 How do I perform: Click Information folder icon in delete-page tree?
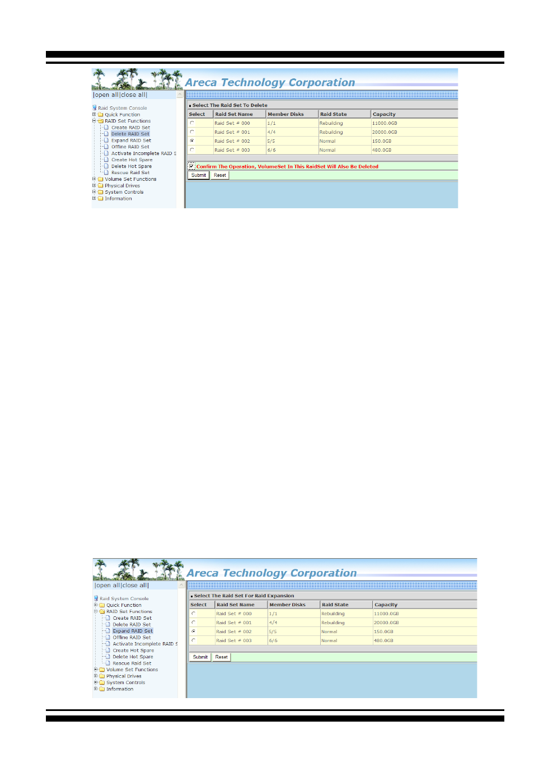[x=101, y=199]
